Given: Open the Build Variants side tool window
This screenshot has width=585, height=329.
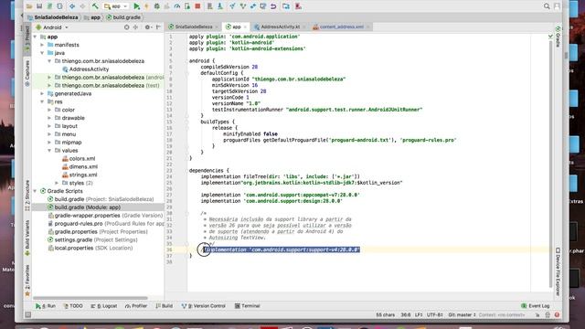Looking at the screenshot, I should click(27, 238).
